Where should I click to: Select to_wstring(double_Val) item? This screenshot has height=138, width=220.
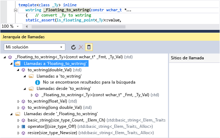tap(54, 70)
